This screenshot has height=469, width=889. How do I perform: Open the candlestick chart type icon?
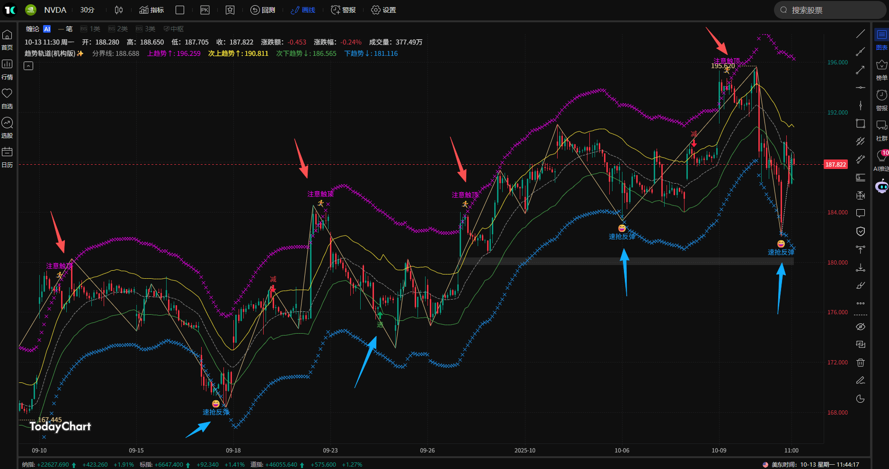click(x=119, y=10)
